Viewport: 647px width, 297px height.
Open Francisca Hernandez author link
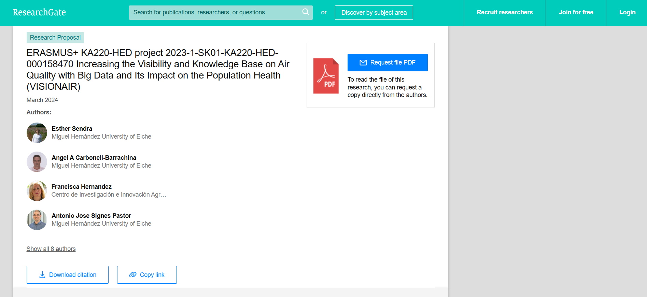coord(82,187)
